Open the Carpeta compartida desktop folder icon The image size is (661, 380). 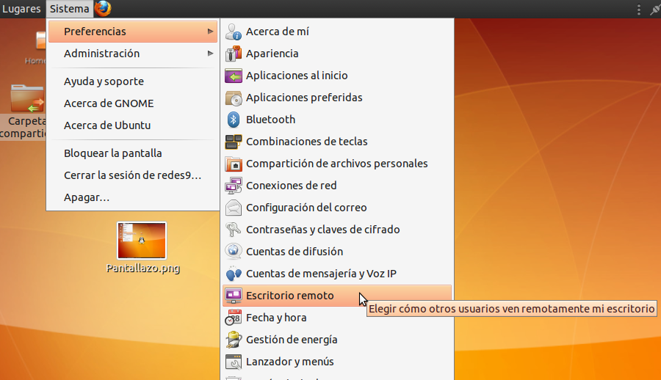(x=27, y=98)
